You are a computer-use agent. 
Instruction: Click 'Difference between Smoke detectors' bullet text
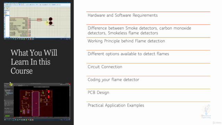coord(139,31)
